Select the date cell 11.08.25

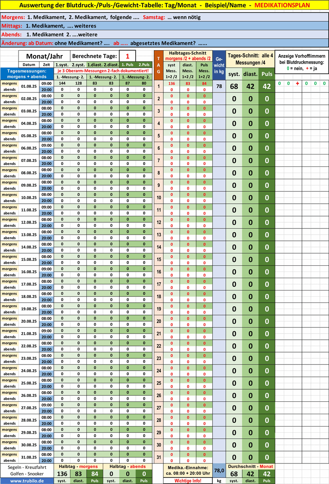pyautogui.click(x=29, y=210)
